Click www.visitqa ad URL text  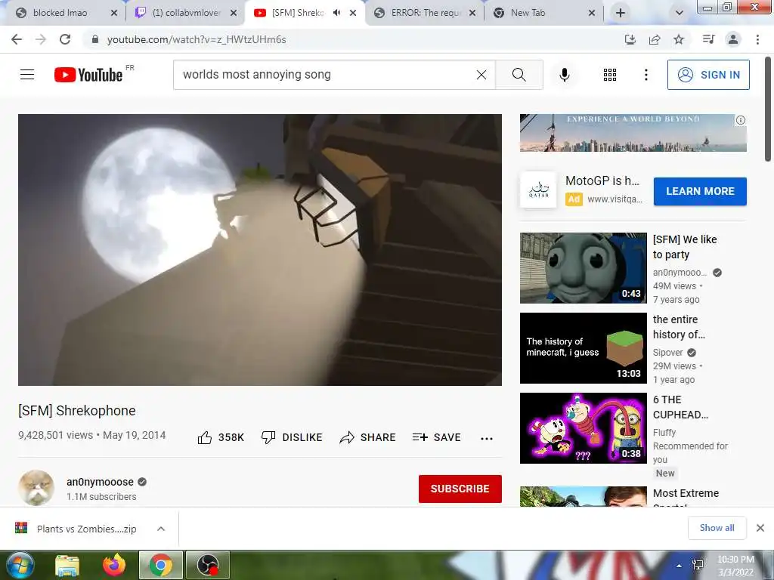[615, 199]
